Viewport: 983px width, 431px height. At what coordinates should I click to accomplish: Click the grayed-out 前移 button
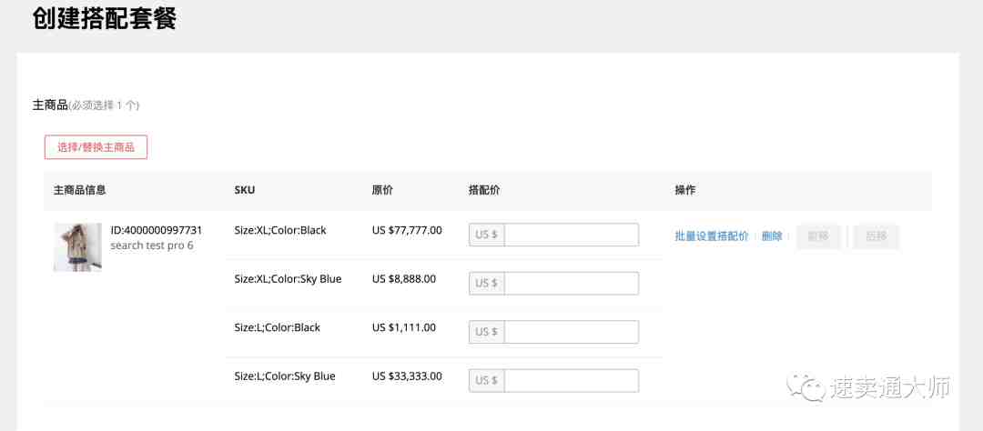click(818, 236)
